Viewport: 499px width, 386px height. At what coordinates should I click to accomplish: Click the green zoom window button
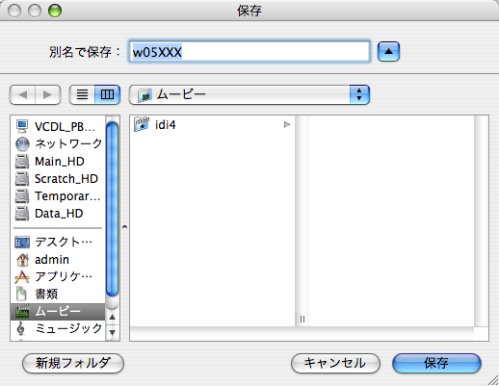[55, 11]
